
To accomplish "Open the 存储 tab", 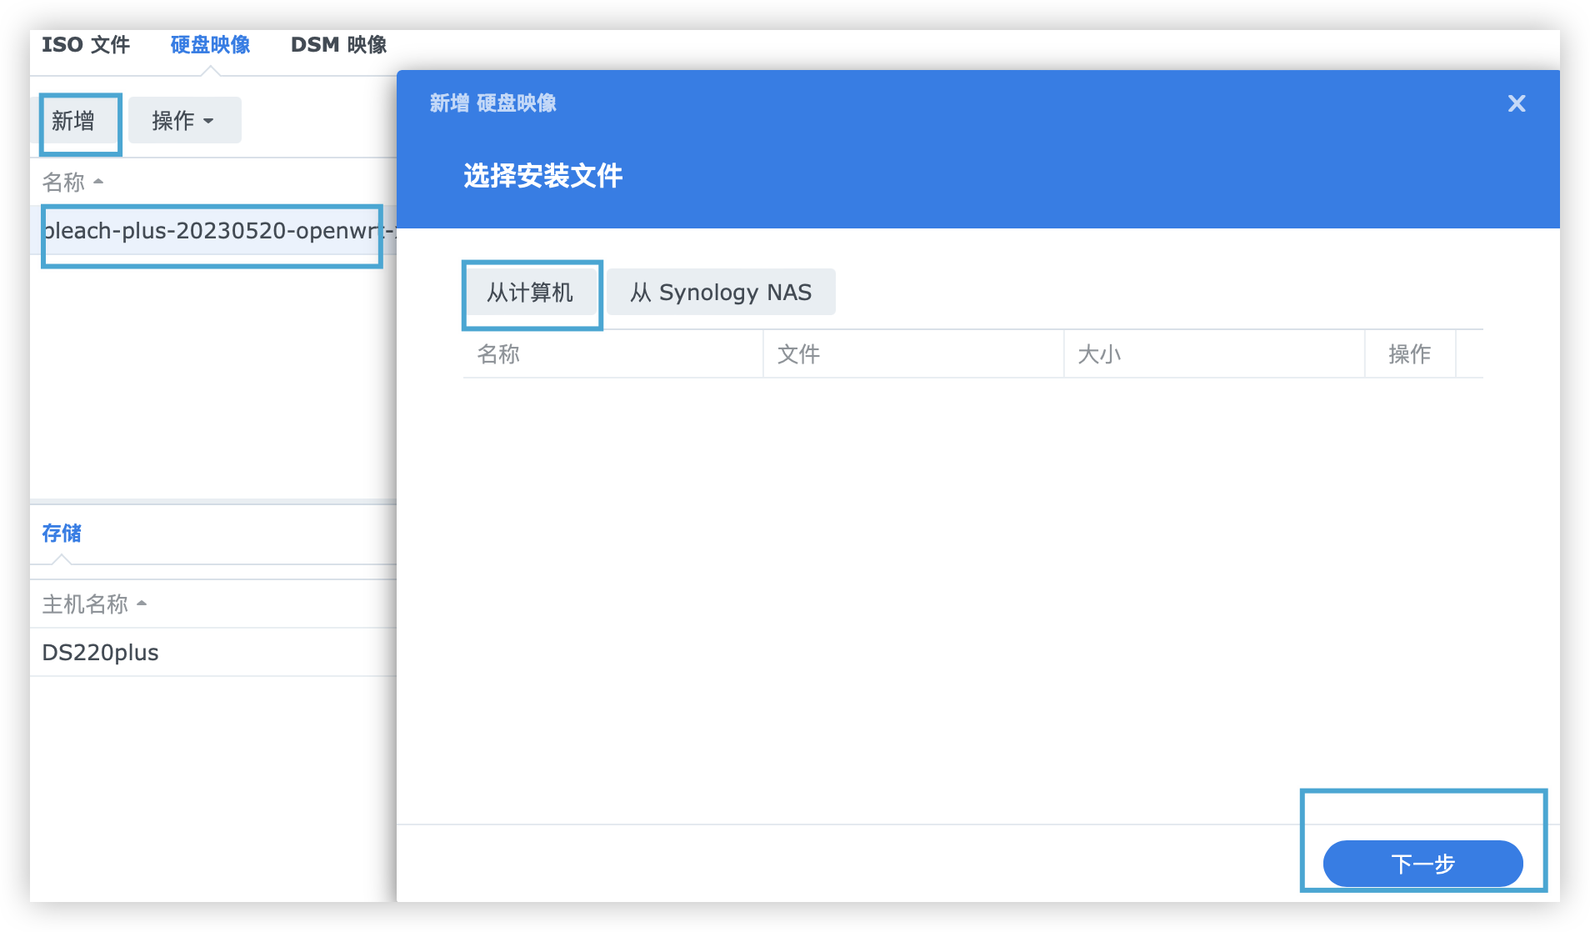I will tap(62, 534).
